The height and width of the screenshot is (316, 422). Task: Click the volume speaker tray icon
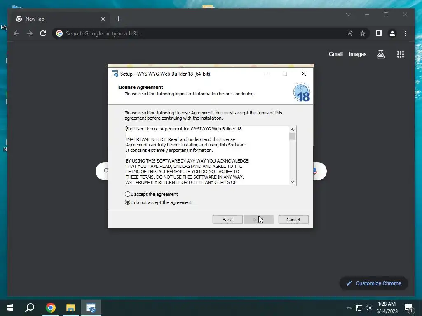point(368,308)
